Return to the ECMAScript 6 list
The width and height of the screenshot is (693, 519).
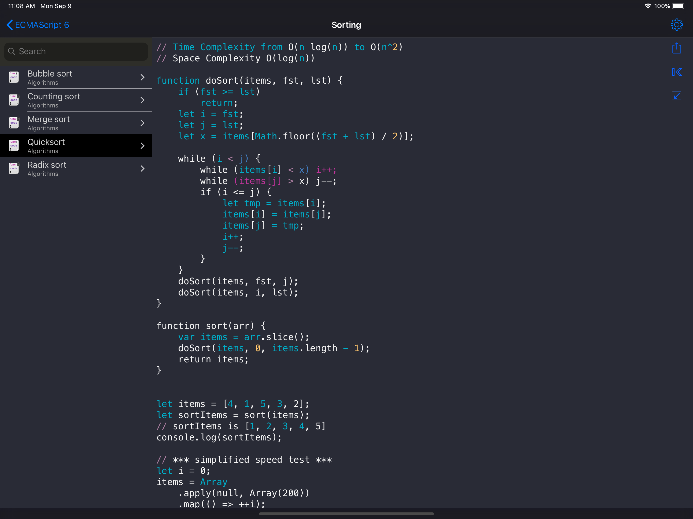click(37, 25)
